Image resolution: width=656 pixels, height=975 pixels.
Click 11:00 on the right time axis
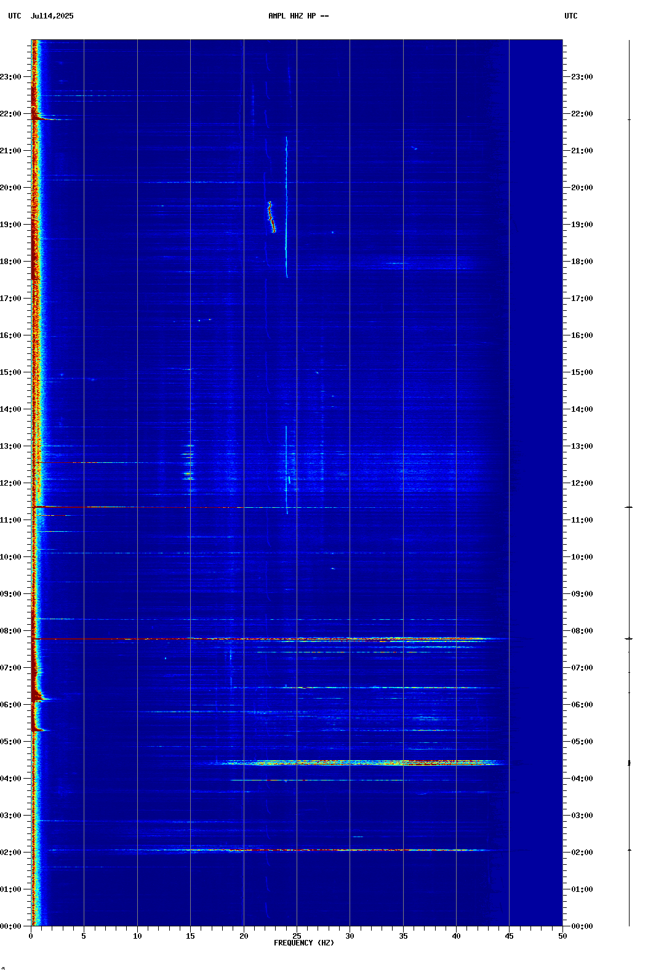pos(582,520)
